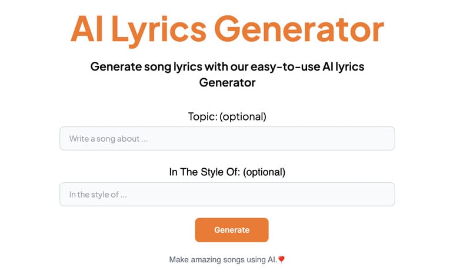Viewport: 470px width, 274px height.
Task: Focus the Topic input field
Action: [227, 139]
